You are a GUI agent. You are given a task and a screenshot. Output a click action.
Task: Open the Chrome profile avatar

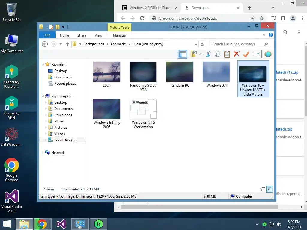click(293, 18)
